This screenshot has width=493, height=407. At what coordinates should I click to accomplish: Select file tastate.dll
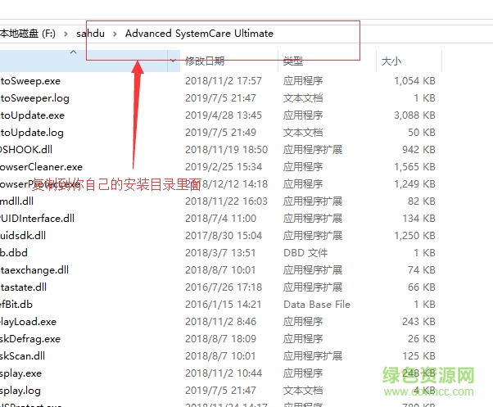pyautogui.click(x=23, y=287)
